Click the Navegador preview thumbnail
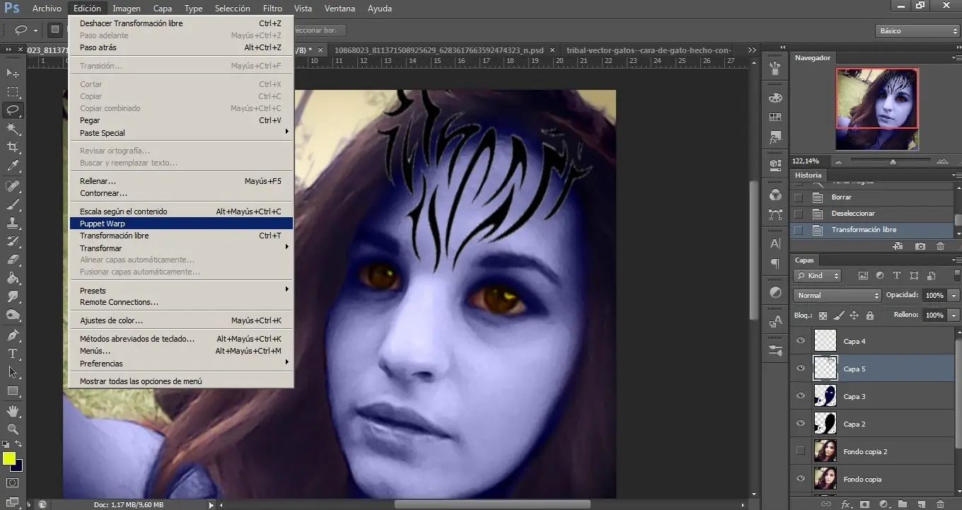Image resolution: width=962 pixels, height=510 pixels. click(x=877, y=109)
